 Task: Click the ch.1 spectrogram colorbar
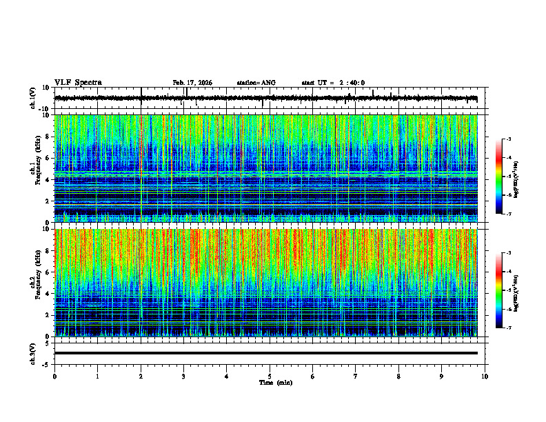click(x=498, y=177)
